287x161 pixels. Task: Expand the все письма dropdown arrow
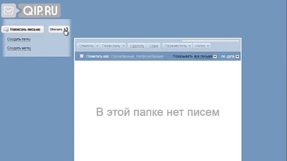(x=215, y=57)
